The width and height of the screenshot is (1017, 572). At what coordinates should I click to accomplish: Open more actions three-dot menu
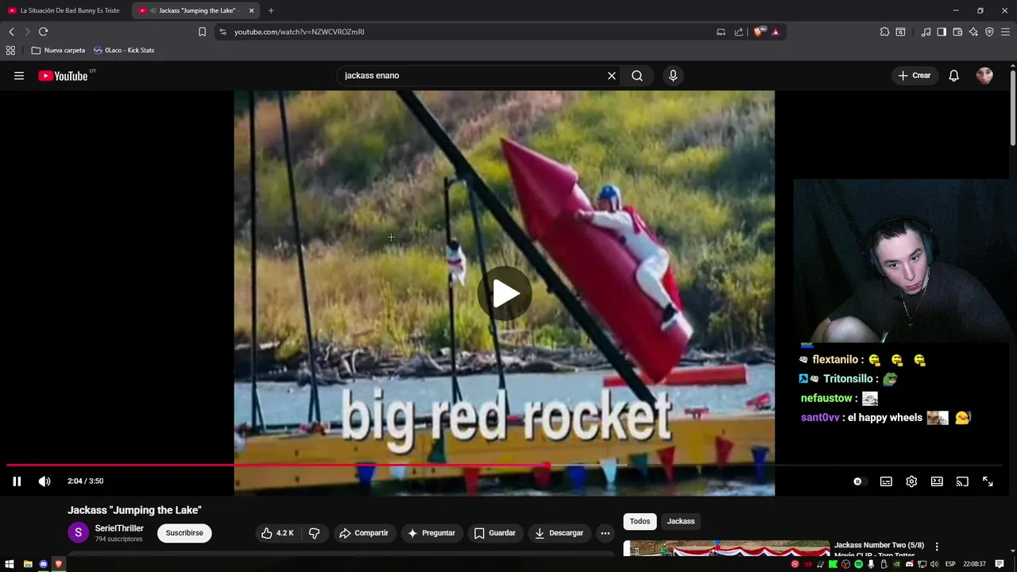click(x=605, y=533)
